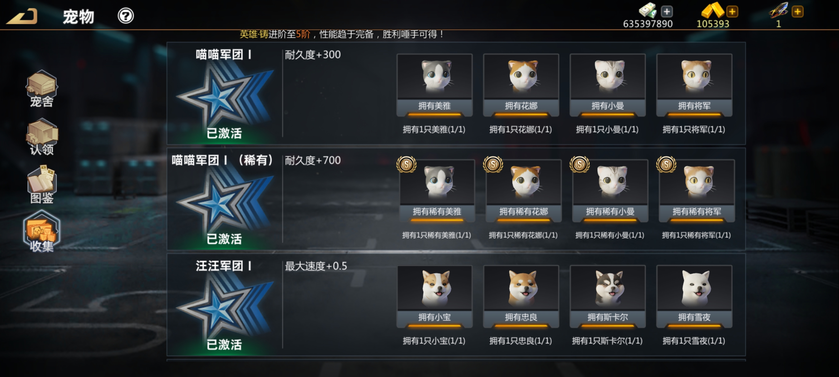Select the 拥有稀有小曼 rare cat card
839x377 pixels.
pos(610,191)
